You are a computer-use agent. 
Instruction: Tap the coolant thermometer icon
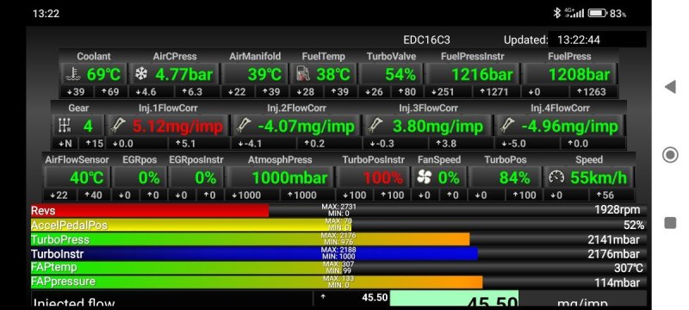click(72, 74)
